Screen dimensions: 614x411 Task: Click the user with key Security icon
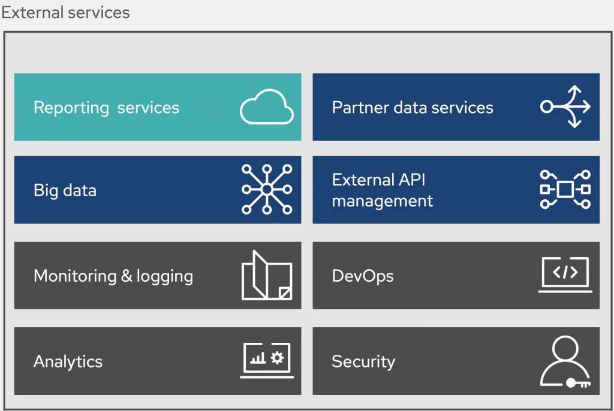point(564,362)
